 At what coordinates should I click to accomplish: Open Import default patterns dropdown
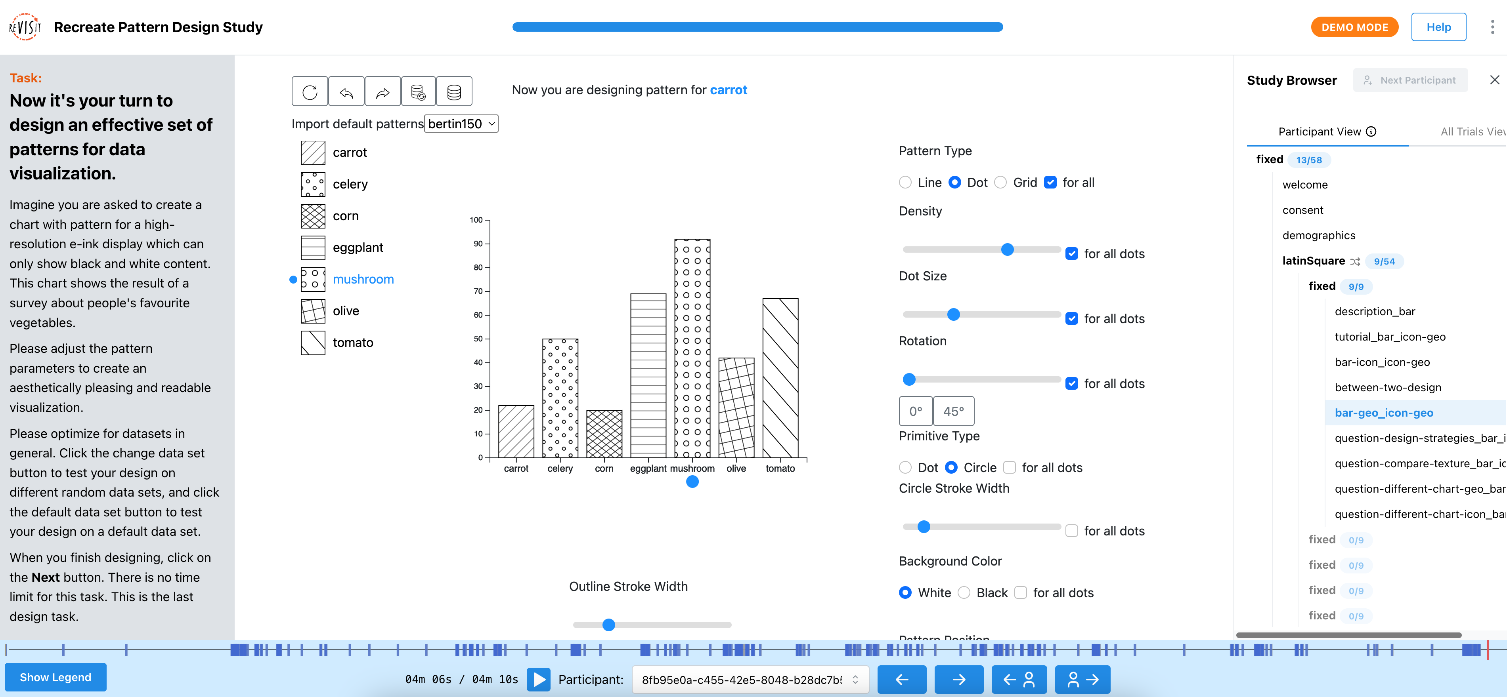pyautogui.click(x=461, y=124)
